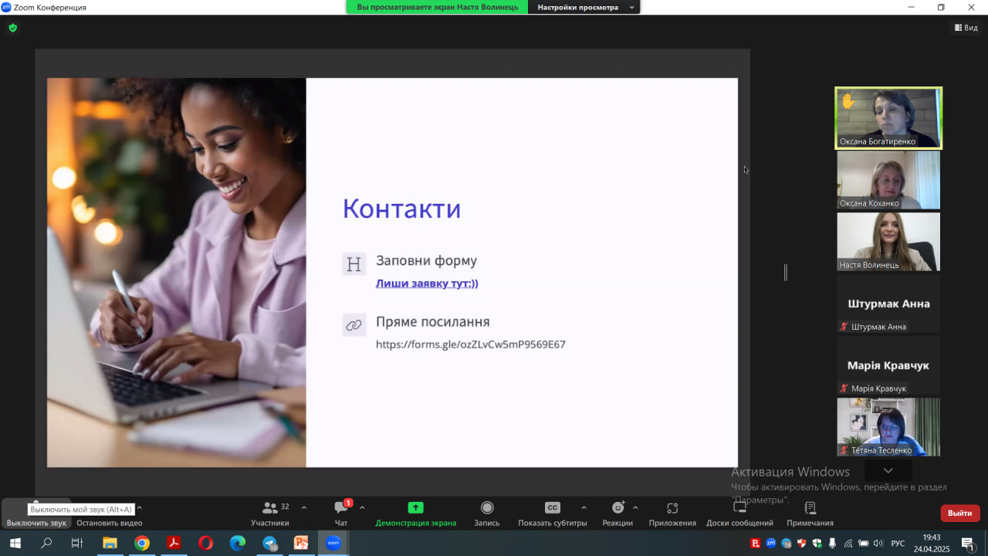Open Windows taskbar search

46,543
